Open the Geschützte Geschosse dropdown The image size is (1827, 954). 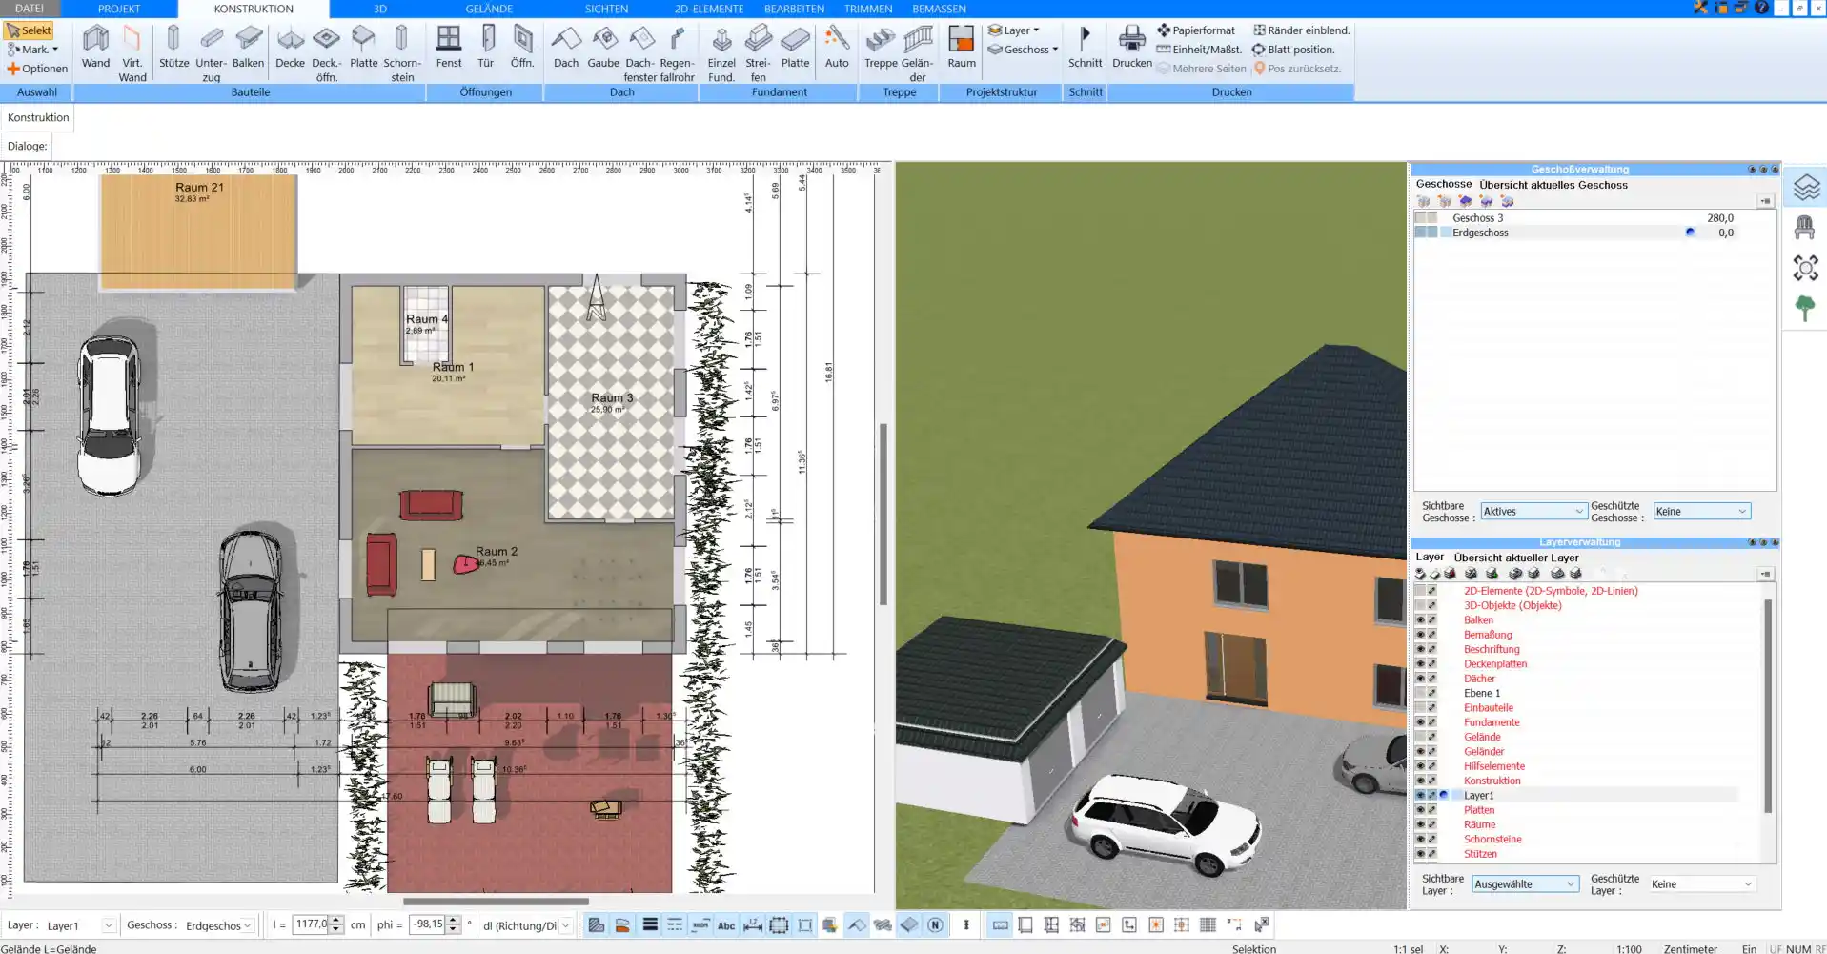tap(1701, 512)
